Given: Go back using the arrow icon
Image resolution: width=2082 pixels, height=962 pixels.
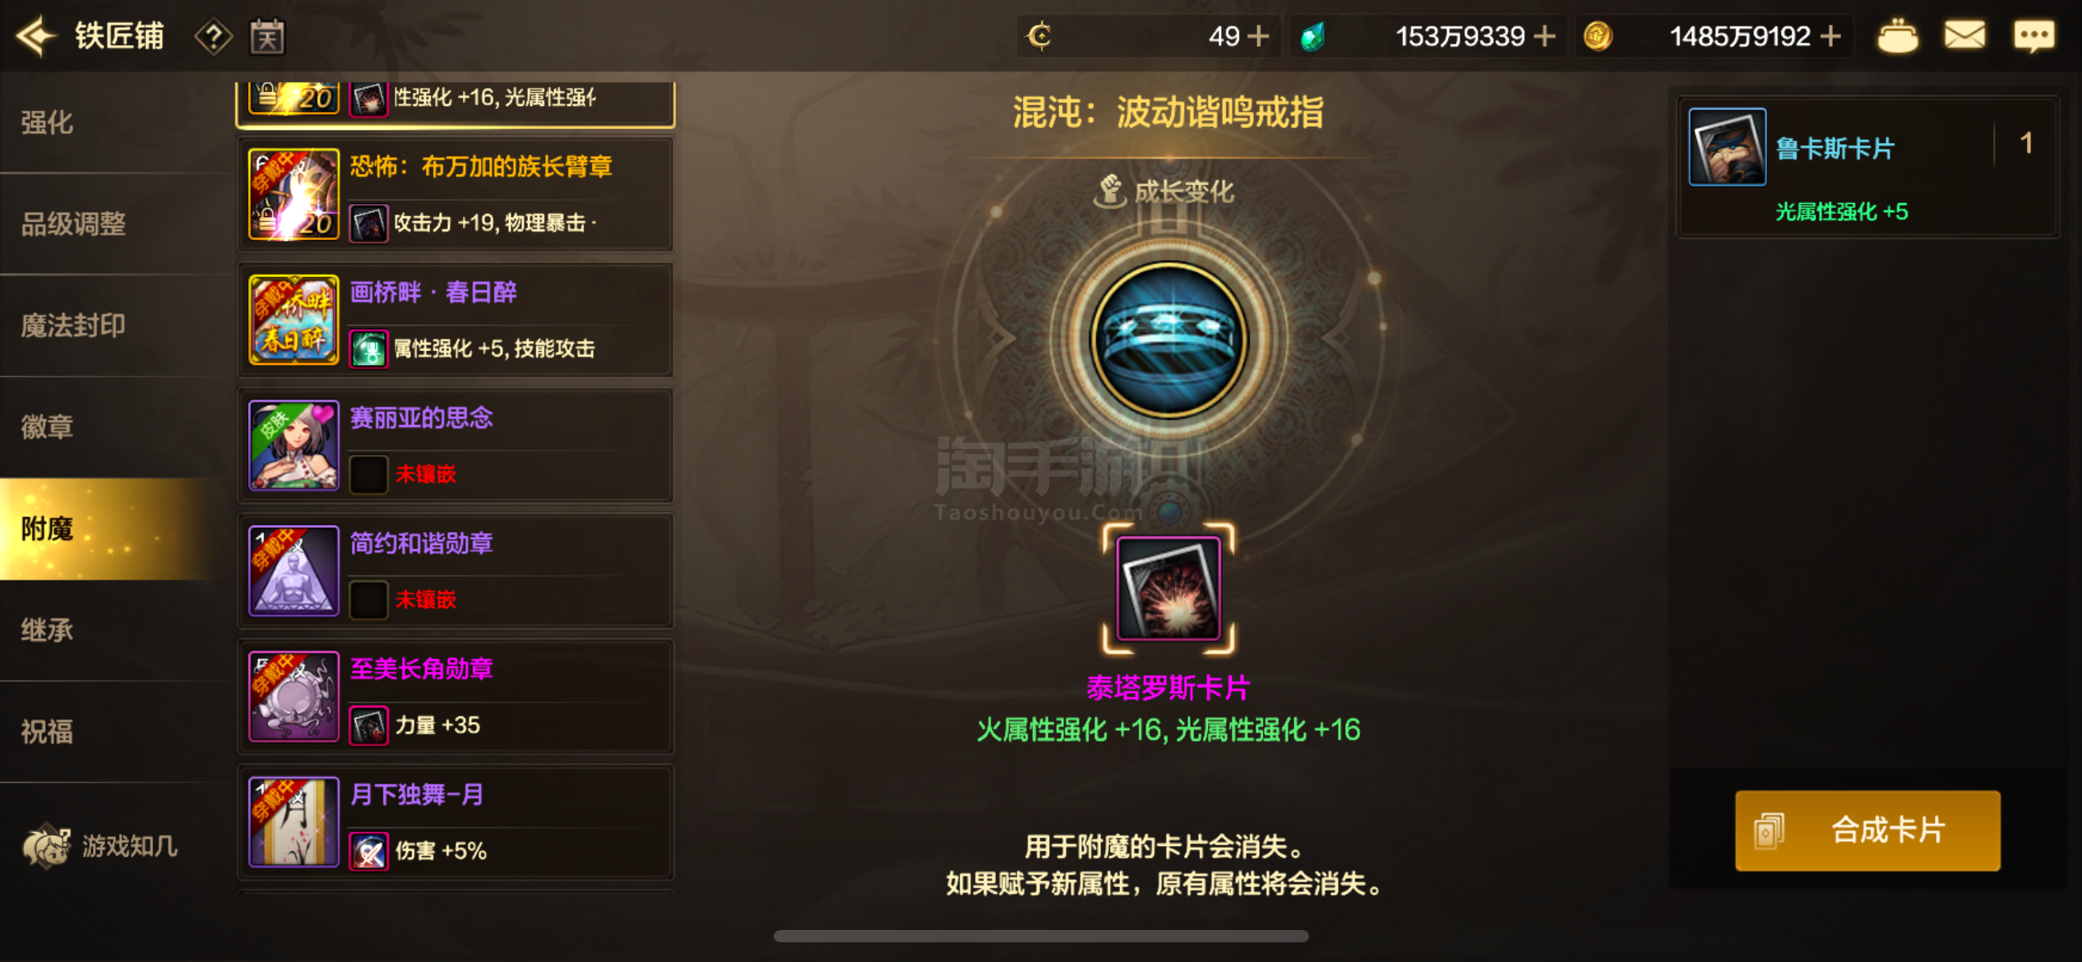Looking at the screenshot, I should (x=36, y=36).
